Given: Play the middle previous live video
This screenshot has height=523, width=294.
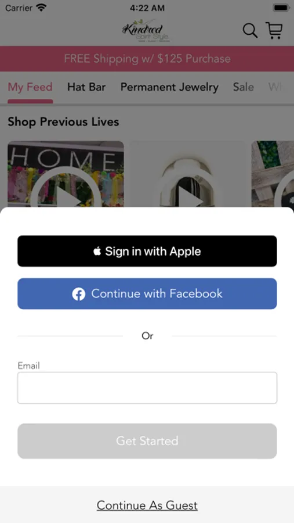Looking at the screenshot, I should click(188, 174).
